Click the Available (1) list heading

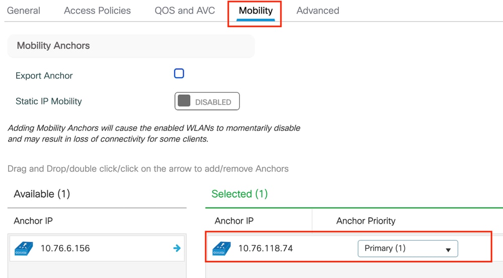click(x=42, y=194)
